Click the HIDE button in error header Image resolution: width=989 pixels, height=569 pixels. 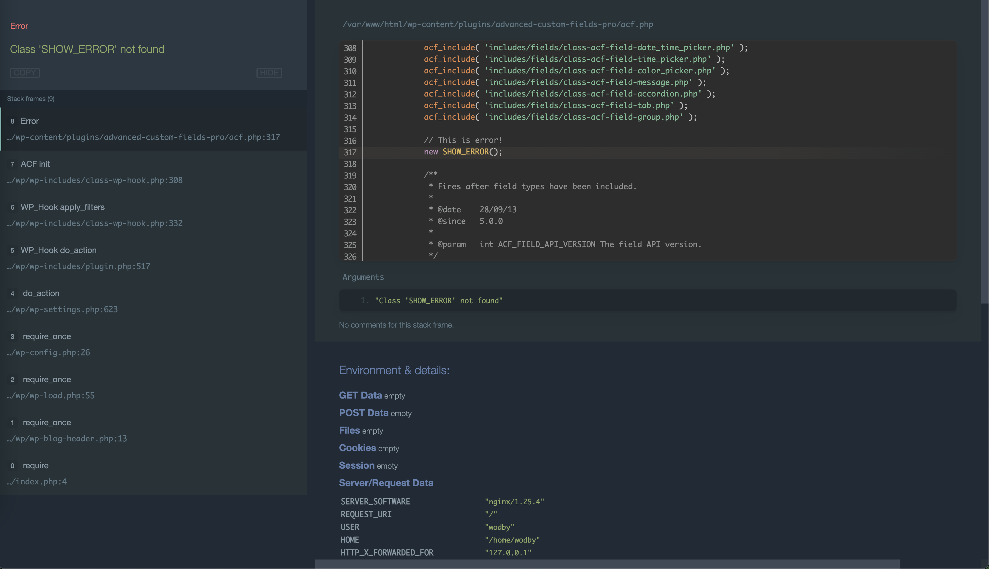tap(269, 73)
